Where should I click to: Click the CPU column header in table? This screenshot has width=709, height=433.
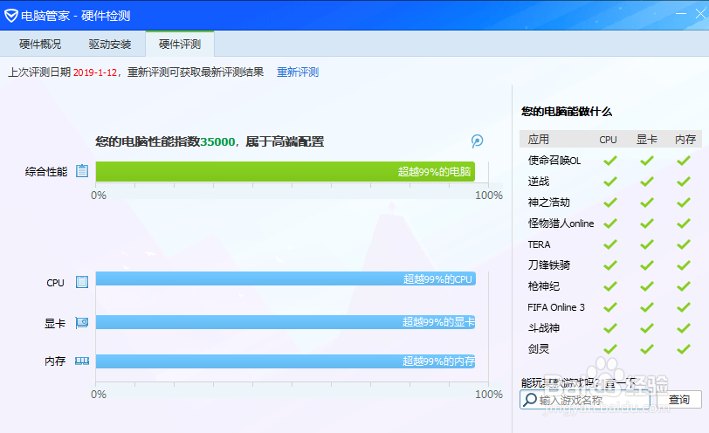[609, 140]
